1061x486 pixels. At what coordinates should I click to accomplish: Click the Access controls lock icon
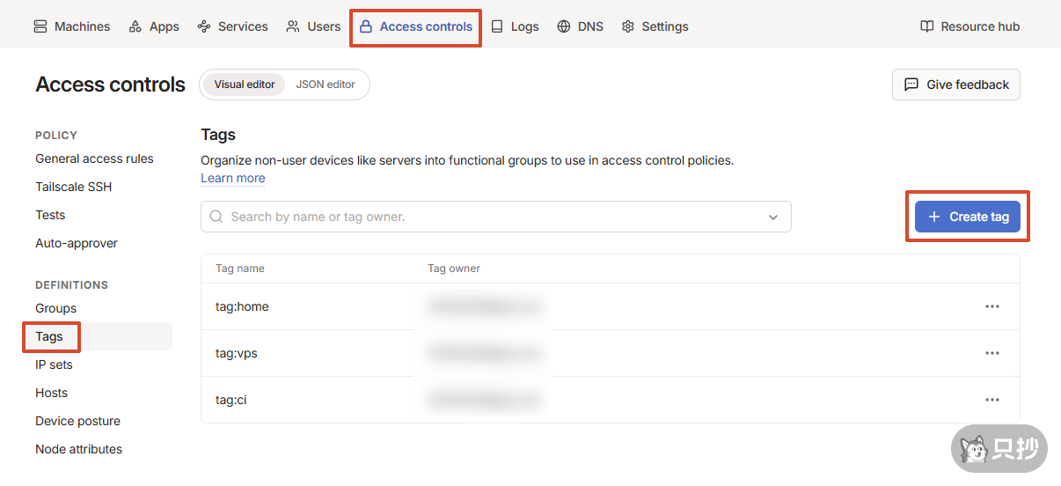[x=366, y=26]
